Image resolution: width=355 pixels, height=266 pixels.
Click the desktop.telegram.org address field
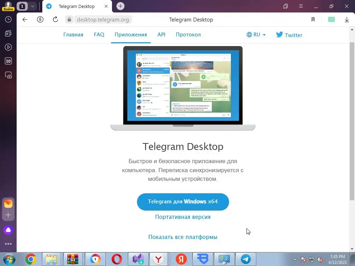coord(103,20)
